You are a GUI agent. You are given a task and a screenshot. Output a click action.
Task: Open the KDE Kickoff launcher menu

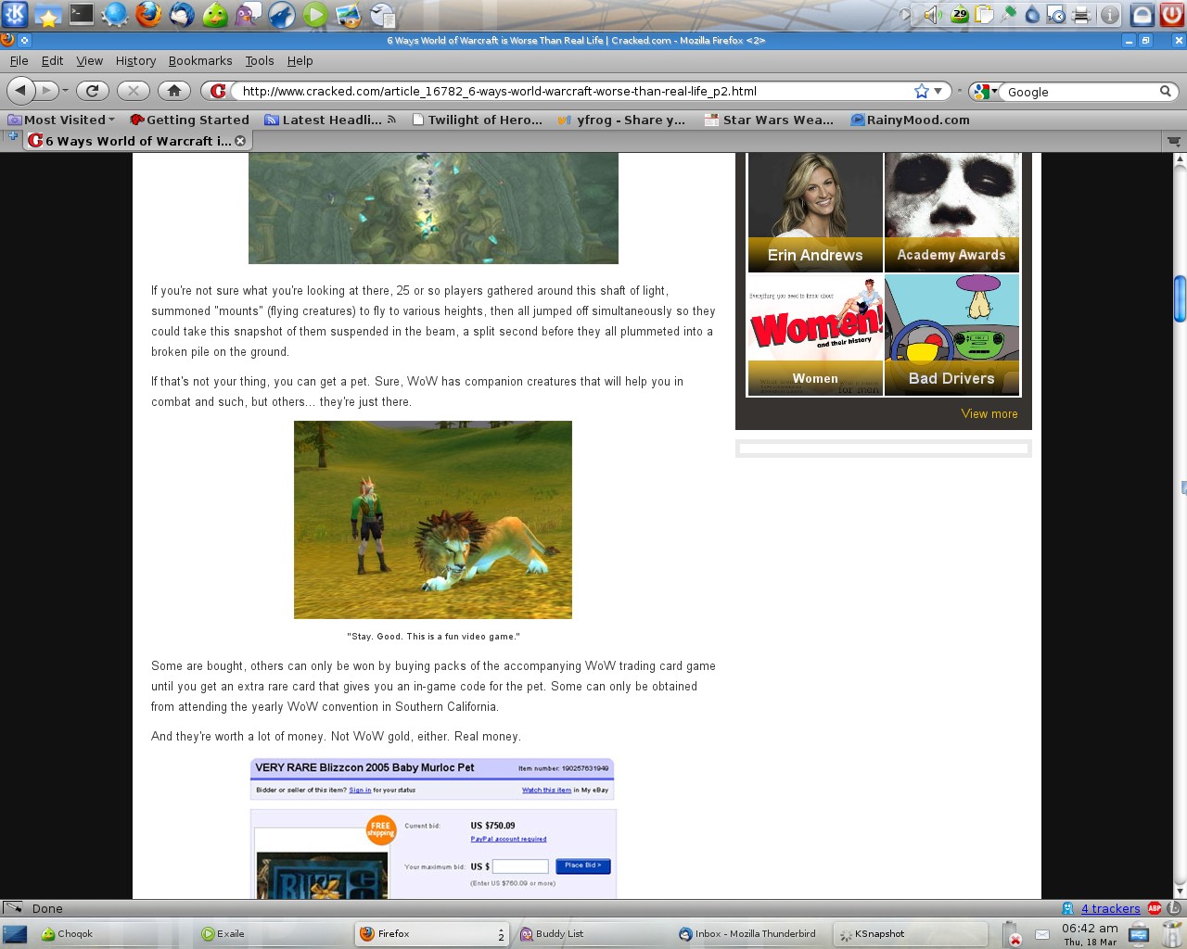tap(15, 14)
